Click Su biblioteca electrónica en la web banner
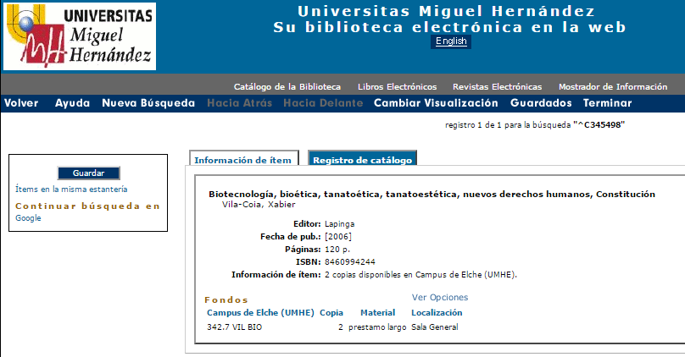This screenshot has height=357, width=685. coord(449,27)
